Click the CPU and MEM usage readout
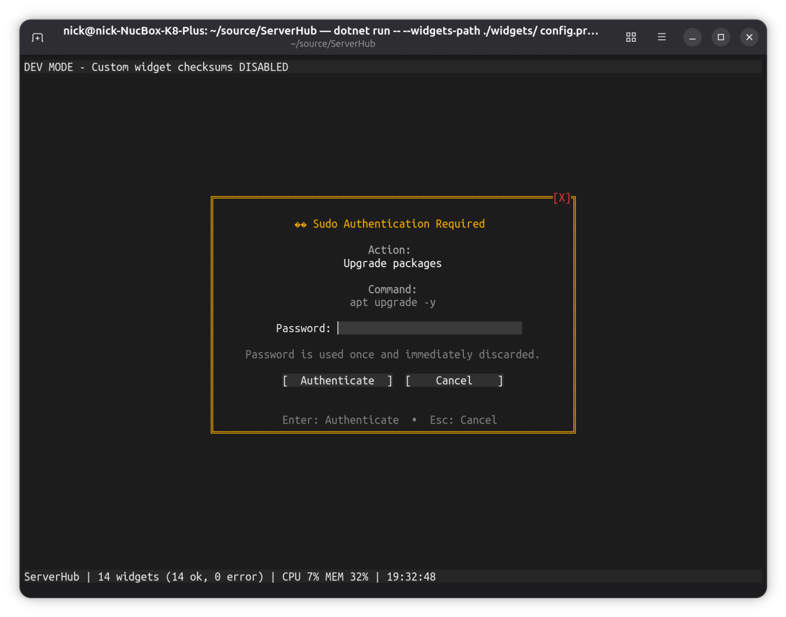Viewport: 786px width, 617px height. [x=325, y=577]
